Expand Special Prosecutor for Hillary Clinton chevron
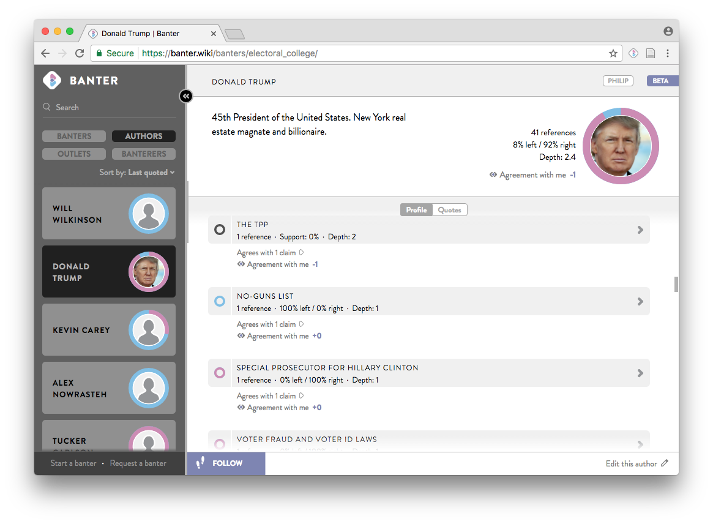Viewport: 713px width, 524px height. [640, 373]
